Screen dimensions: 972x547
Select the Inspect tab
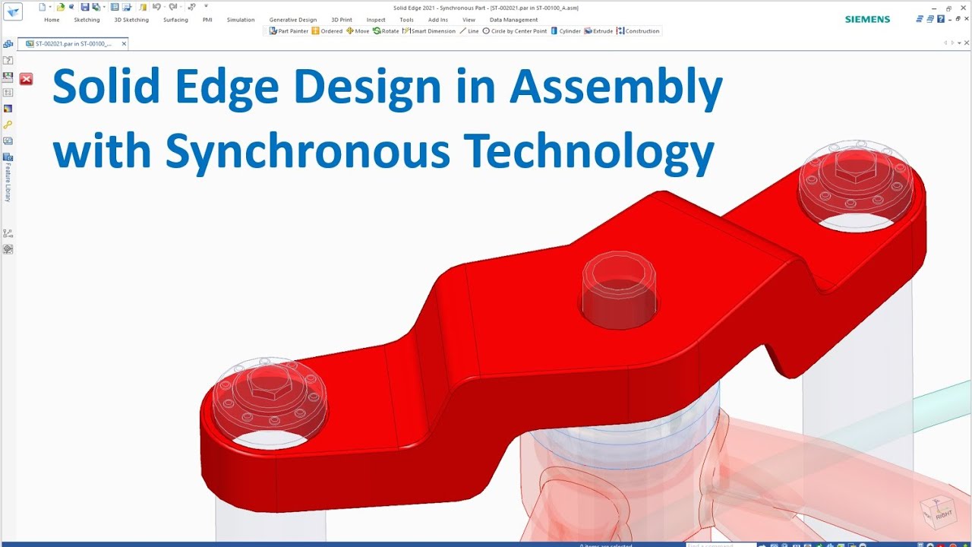pos(376,20)
